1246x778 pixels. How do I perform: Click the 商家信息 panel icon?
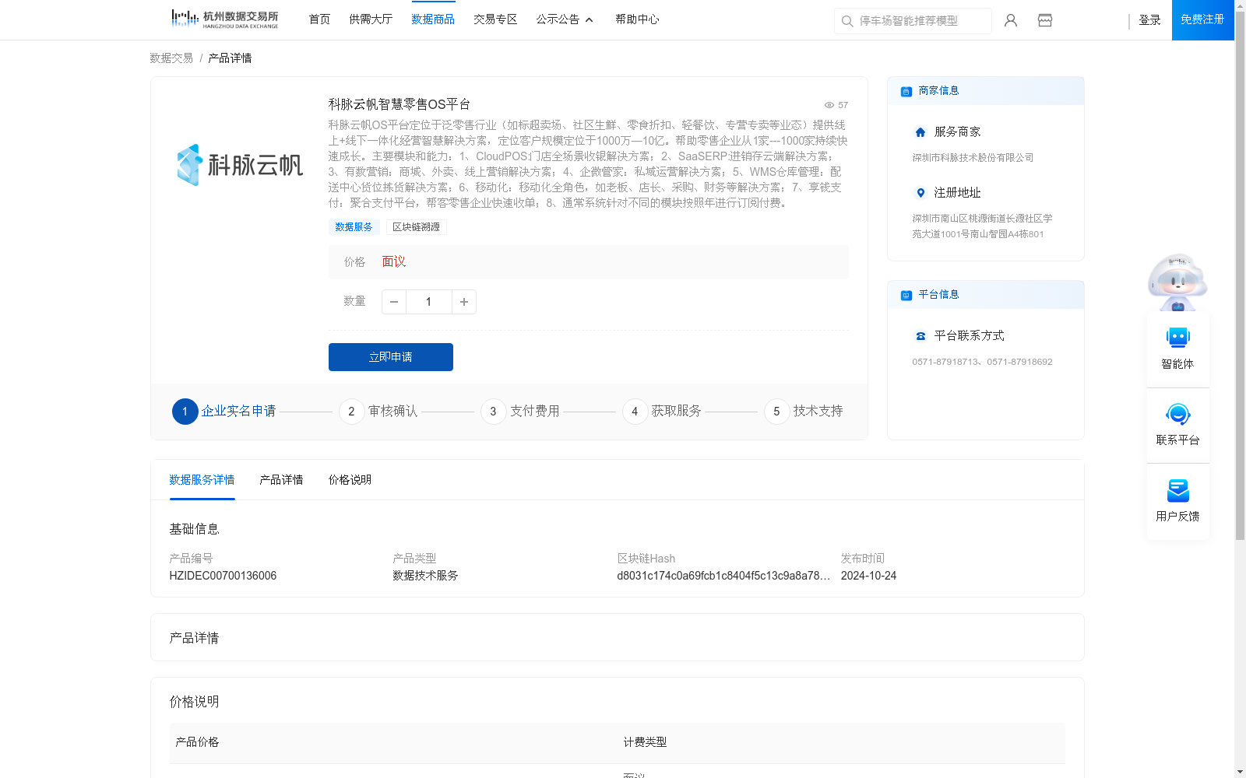[906, 92]
